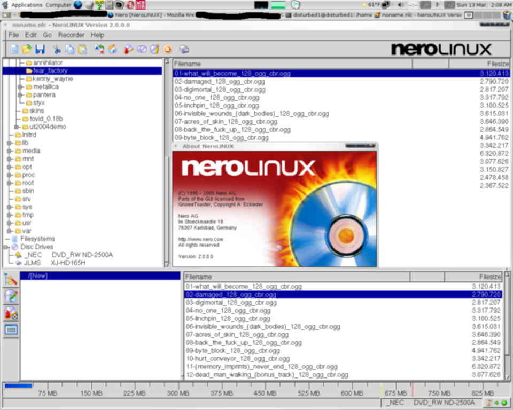Open the Applications menu in the top panel
Viewport: 513px width, 410px height.
tap(27, 5)
